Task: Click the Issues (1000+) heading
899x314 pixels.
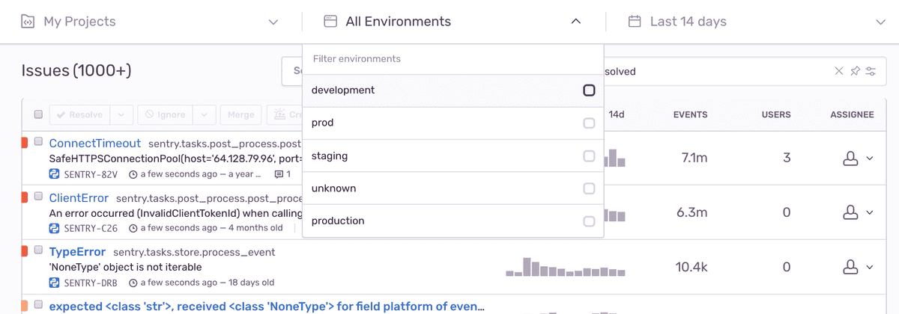Action: pos(76,71)
